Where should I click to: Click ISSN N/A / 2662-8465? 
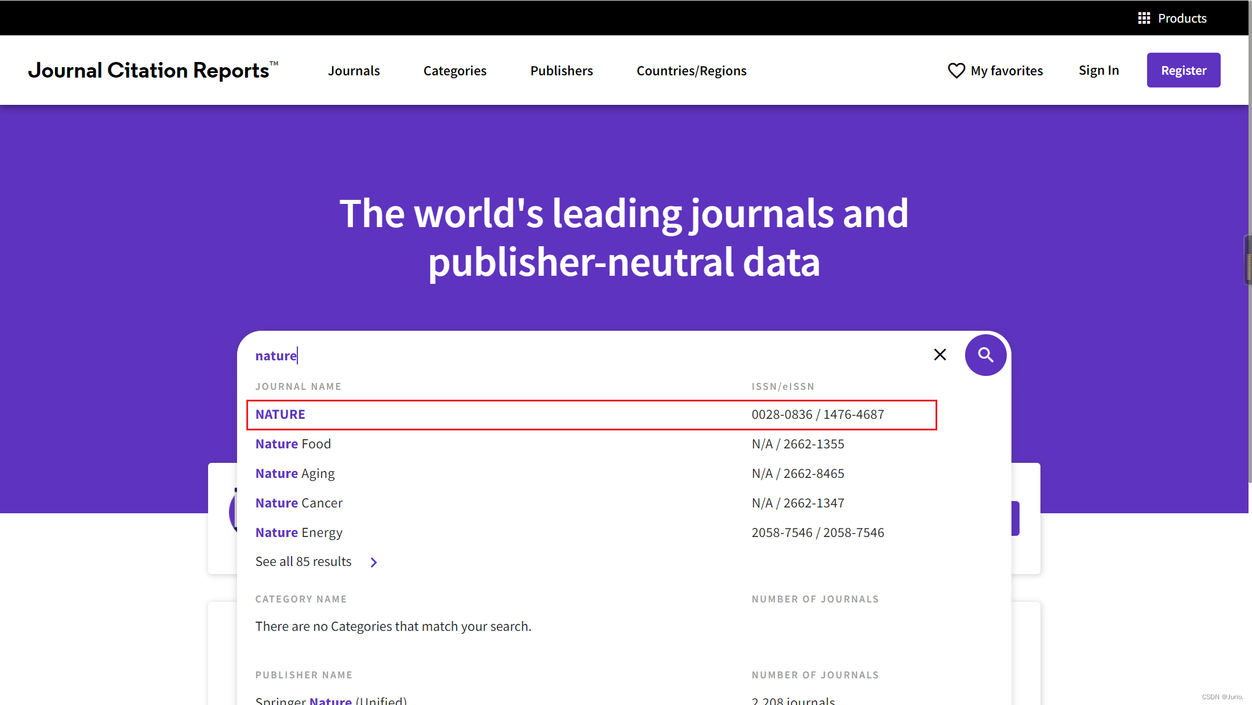click(x=798, y=473)
